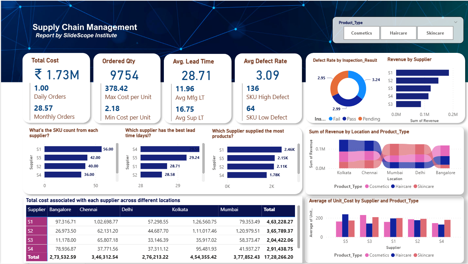Click the Pending legend marker
Screen dimensions: 468x264
pyautogui.click(x=360, y=119)
